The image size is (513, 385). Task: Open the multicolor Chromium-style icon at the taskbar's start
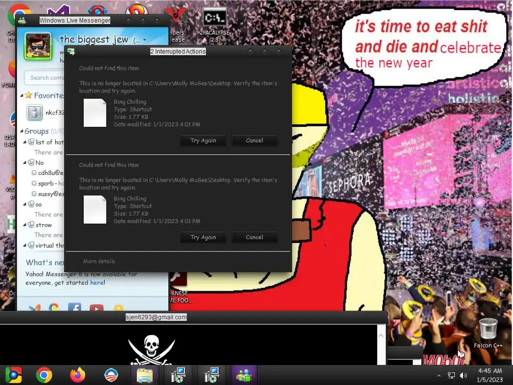14,375
